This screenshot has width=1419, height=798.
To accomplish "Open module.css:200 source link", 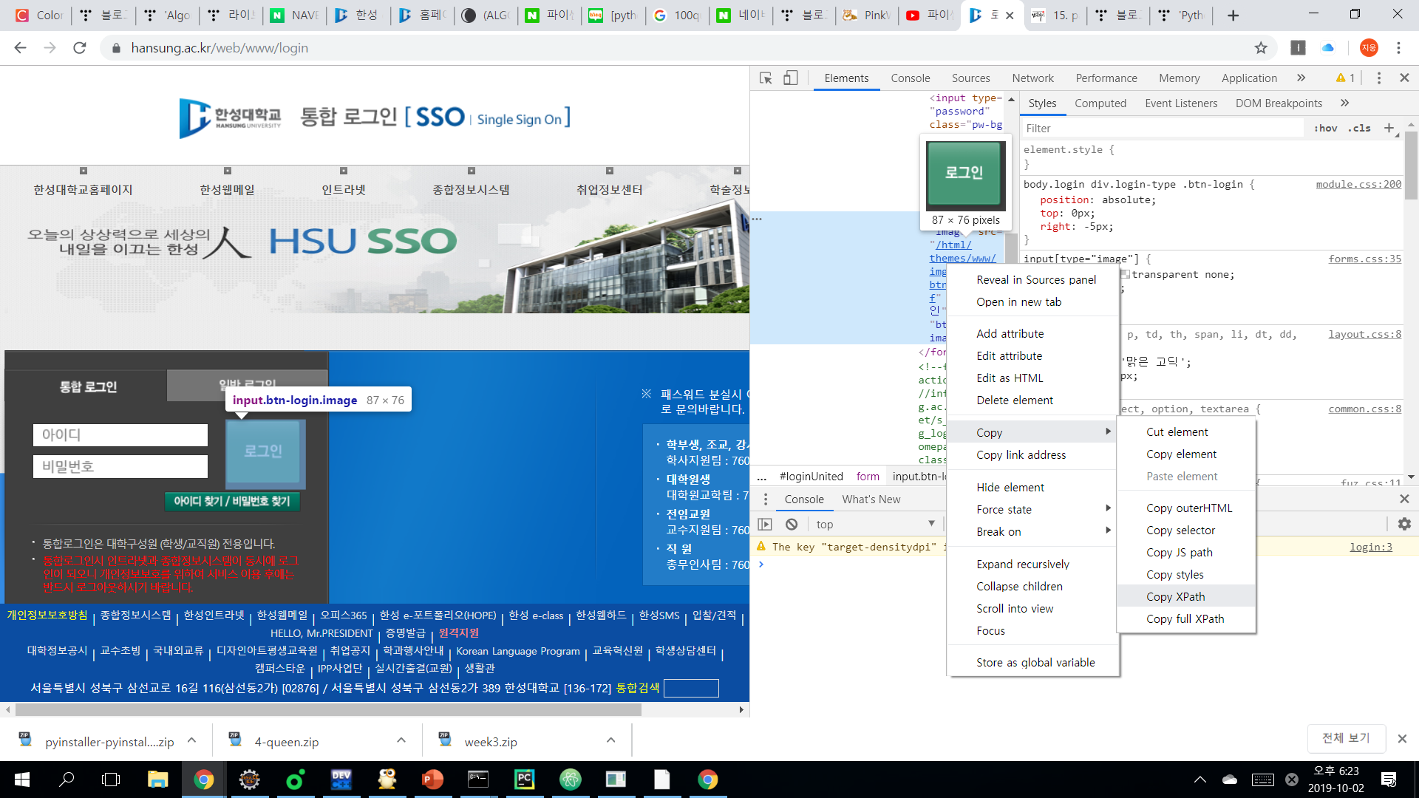I will (1358, 184).
